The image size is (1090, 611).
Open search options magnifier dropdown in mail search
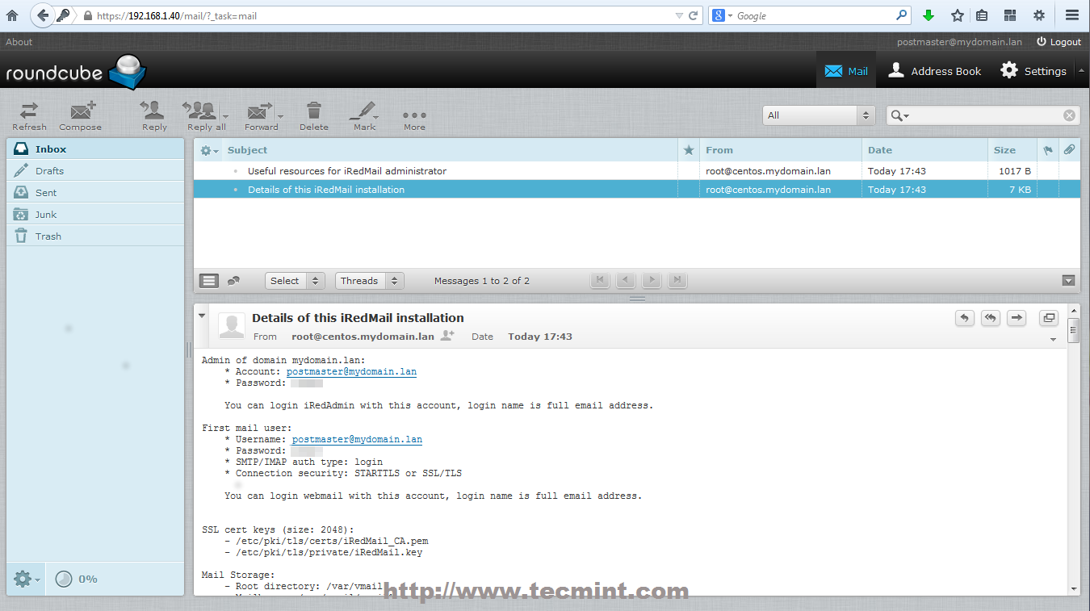899,116
